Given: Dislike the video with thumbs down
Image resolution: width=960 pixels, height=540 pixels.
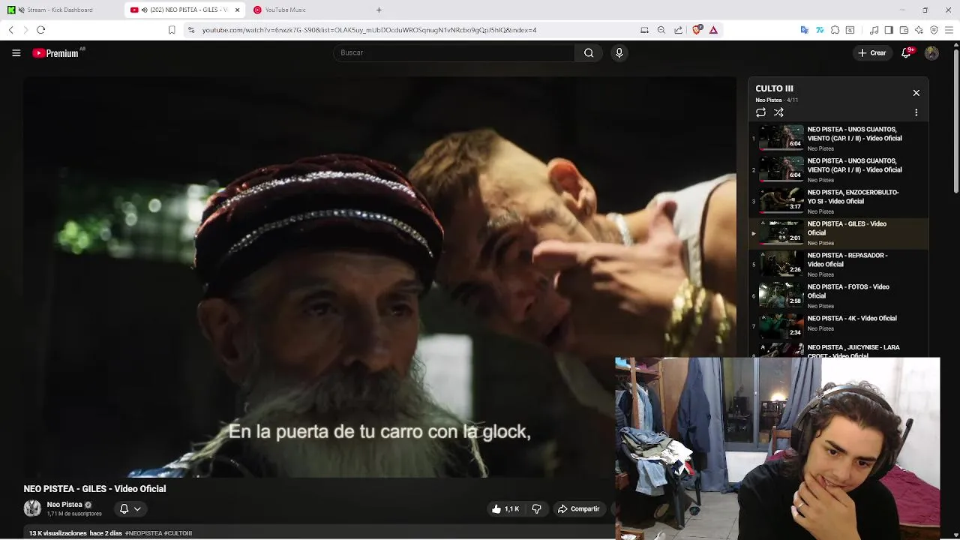Looking at the screenshot, I should [x=536, y=508].
